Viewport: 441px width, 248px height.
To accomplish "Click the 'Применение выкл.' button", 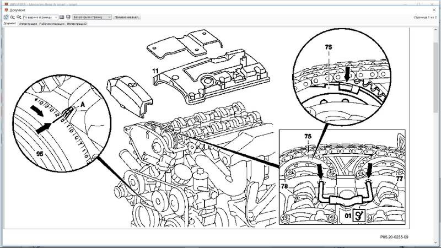I will 127,17.
